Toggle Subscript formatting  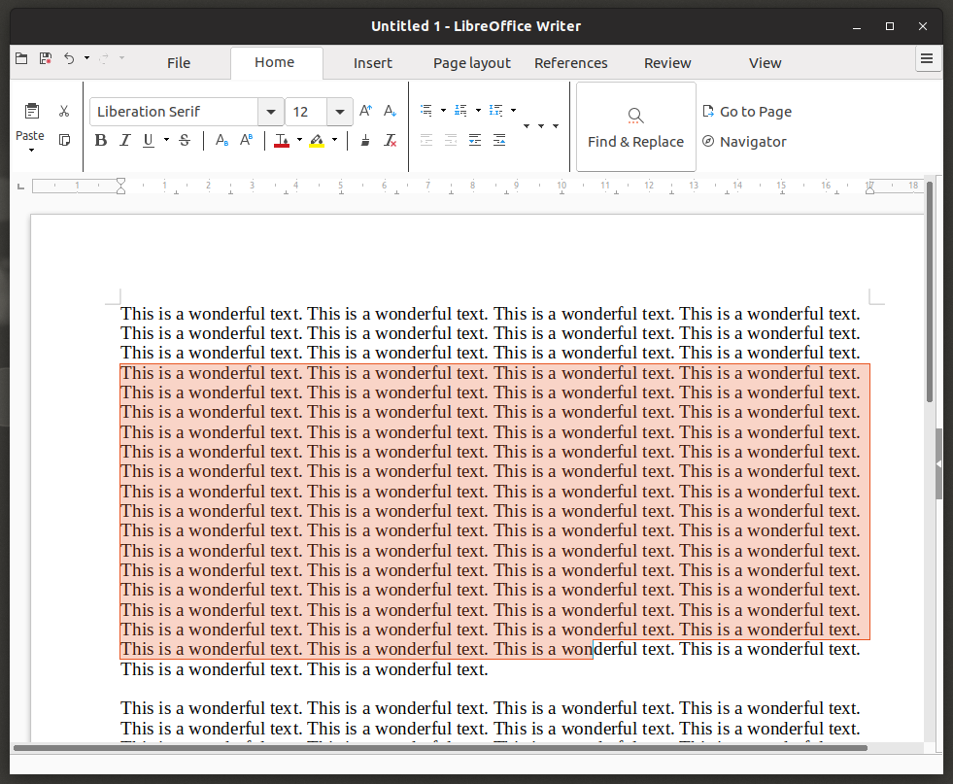tap(221, 141)
